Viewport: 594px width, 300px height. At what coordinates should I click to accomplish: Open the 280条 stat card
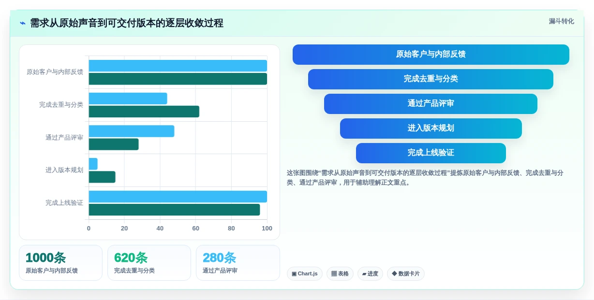(238, 263)
